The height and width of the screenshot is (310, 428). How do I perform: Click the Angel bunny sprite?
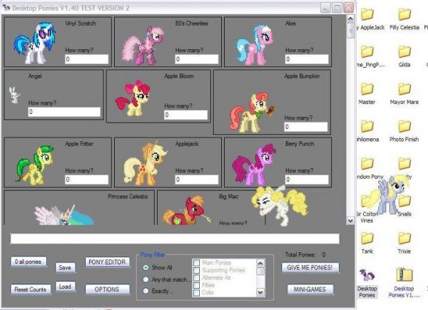click(14, 95)
